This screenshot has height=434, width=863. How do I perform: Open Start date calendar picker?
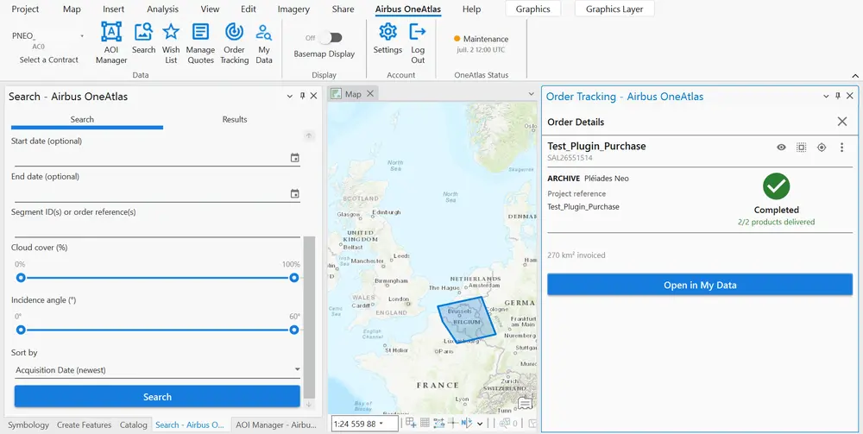(x=295, y=158)
